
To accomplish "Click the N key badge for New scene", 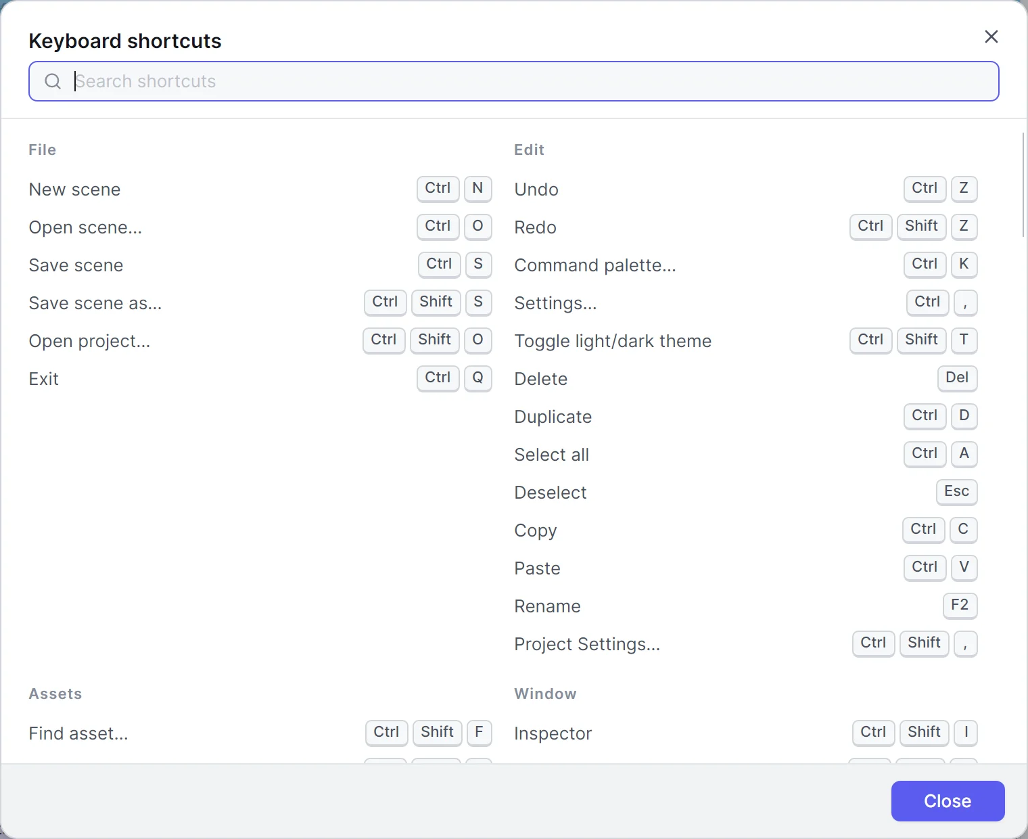I will point(477,189).
